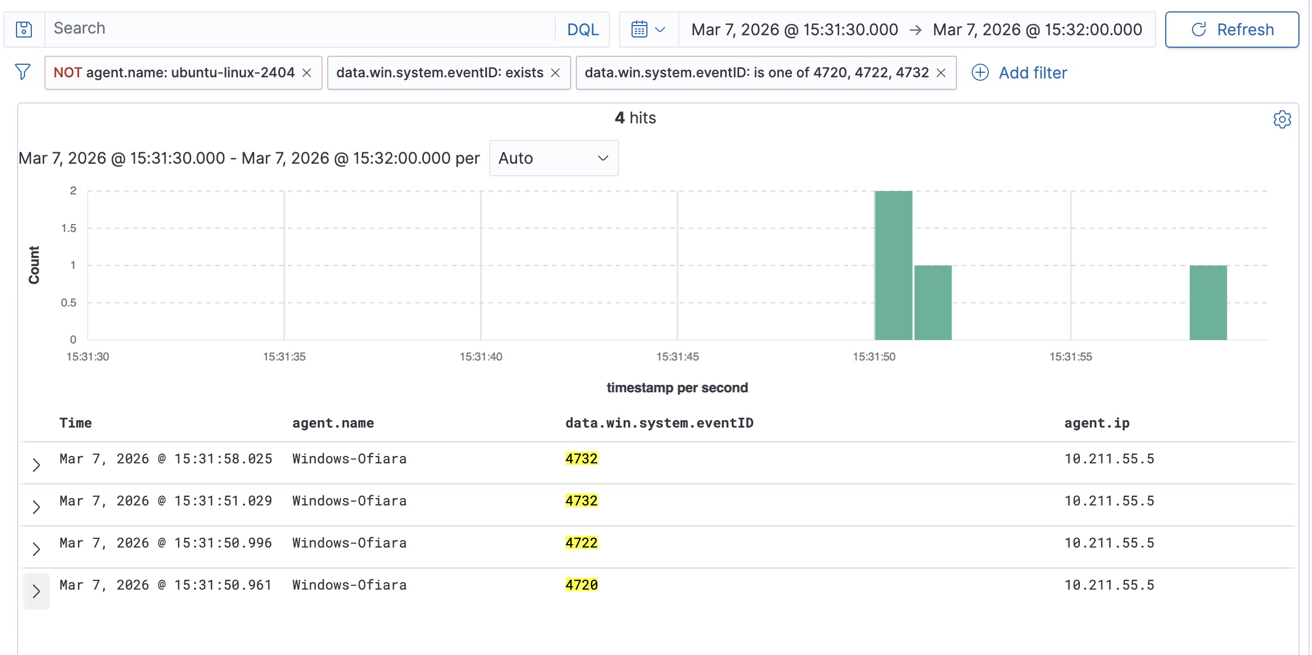Edit the end date 15:32:00.000
Image resolution: width=1312 pixels, height=655 pixels.
pyautogui.click(x=1037, y=30)
